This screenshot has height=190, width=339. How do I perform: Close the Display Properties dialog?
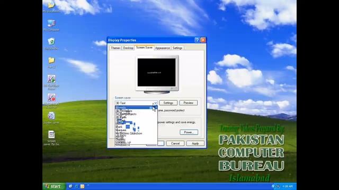[x=203, y=40]
